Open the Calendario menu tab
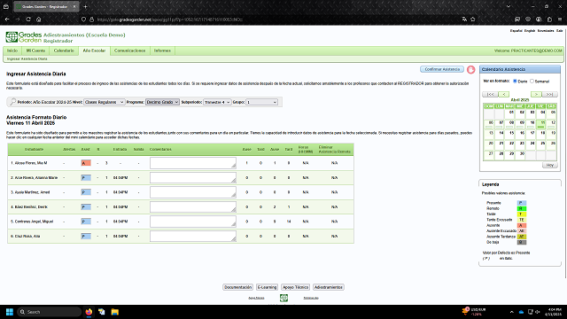Image resolution: width=567 pixels, height=319 pixels. pos(64,51)
